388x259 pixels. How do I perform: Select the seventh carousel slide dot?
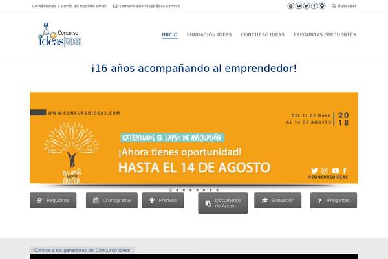click(211, 190)
